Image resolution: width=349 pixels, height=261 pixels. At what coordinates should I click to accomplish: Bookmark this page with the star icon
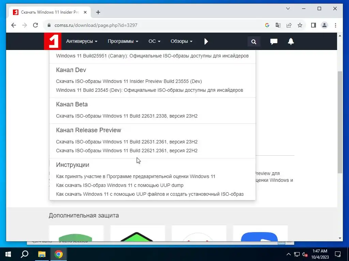(300, 25)
